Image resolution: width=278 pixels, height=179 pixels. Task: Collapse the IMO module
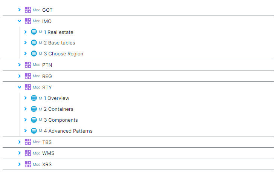[20, 21]
